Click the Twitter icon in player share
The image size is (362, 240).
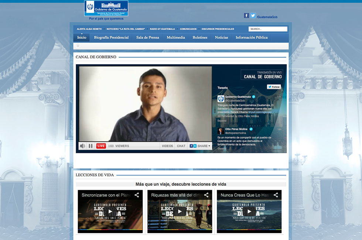195,146
